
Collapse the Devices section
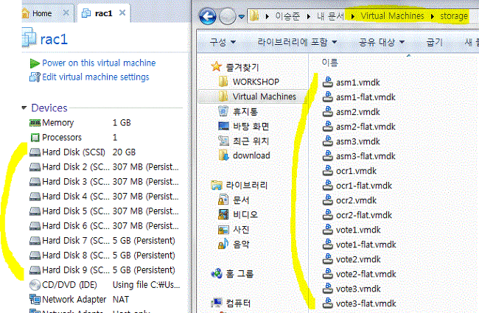(24, 108)
